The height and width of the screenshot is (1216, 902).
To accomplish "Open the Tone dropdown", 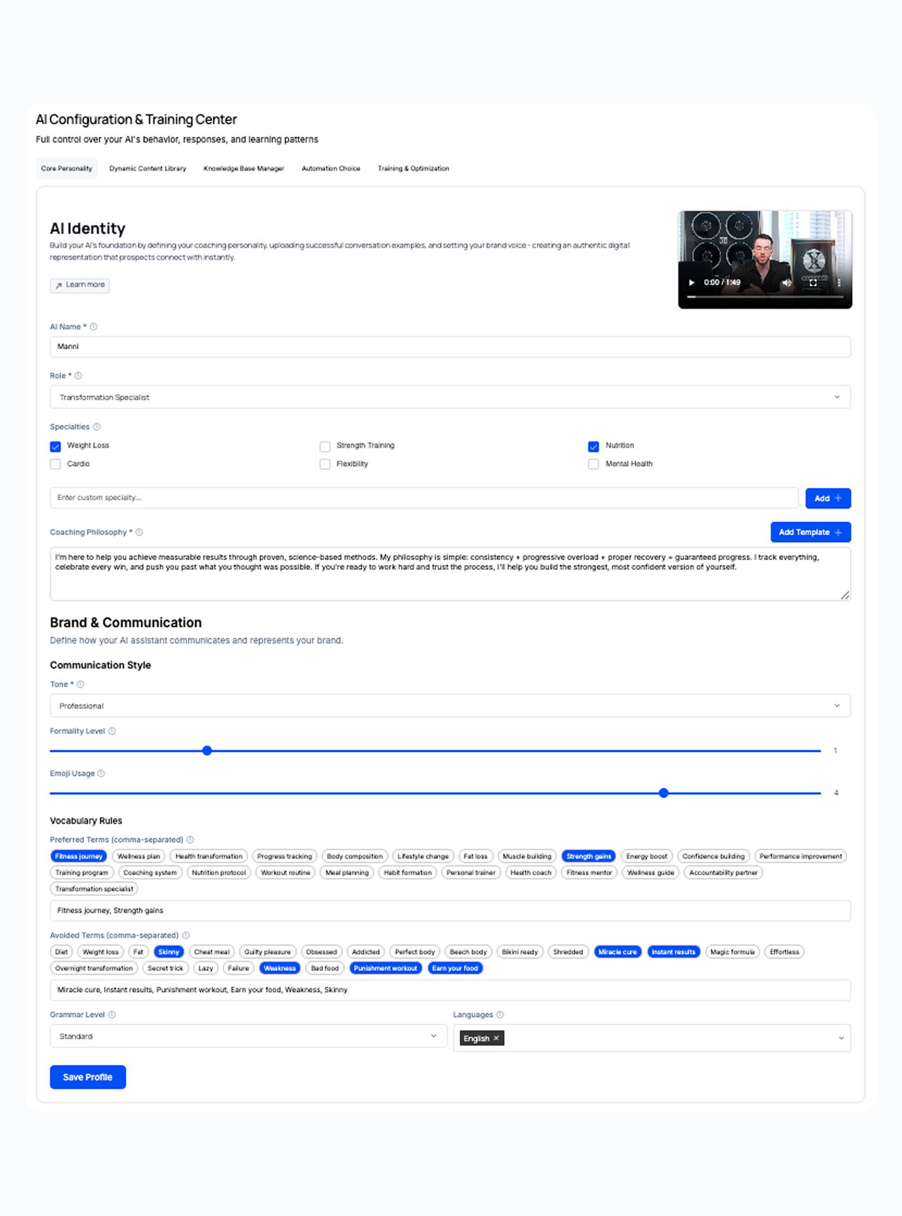I will click(450, 706).
